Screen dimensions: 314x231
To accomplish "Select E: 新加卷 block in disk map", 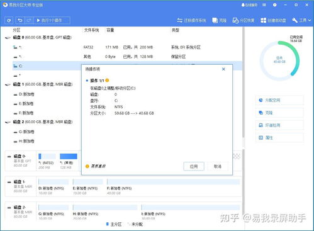I will (87, 187).
